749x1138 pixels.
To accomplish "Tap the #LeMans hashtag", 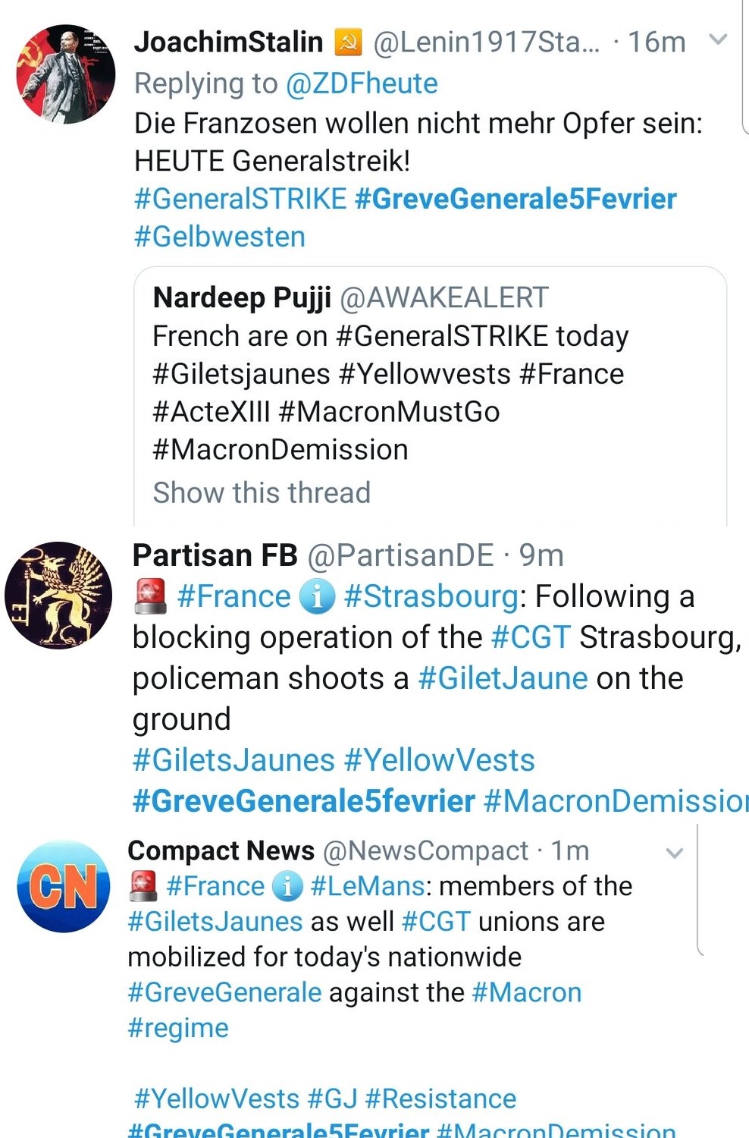I will coord(367,886).
